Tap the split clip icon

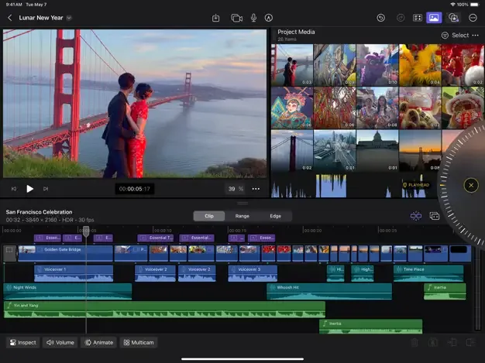click(x=433, y=342)
